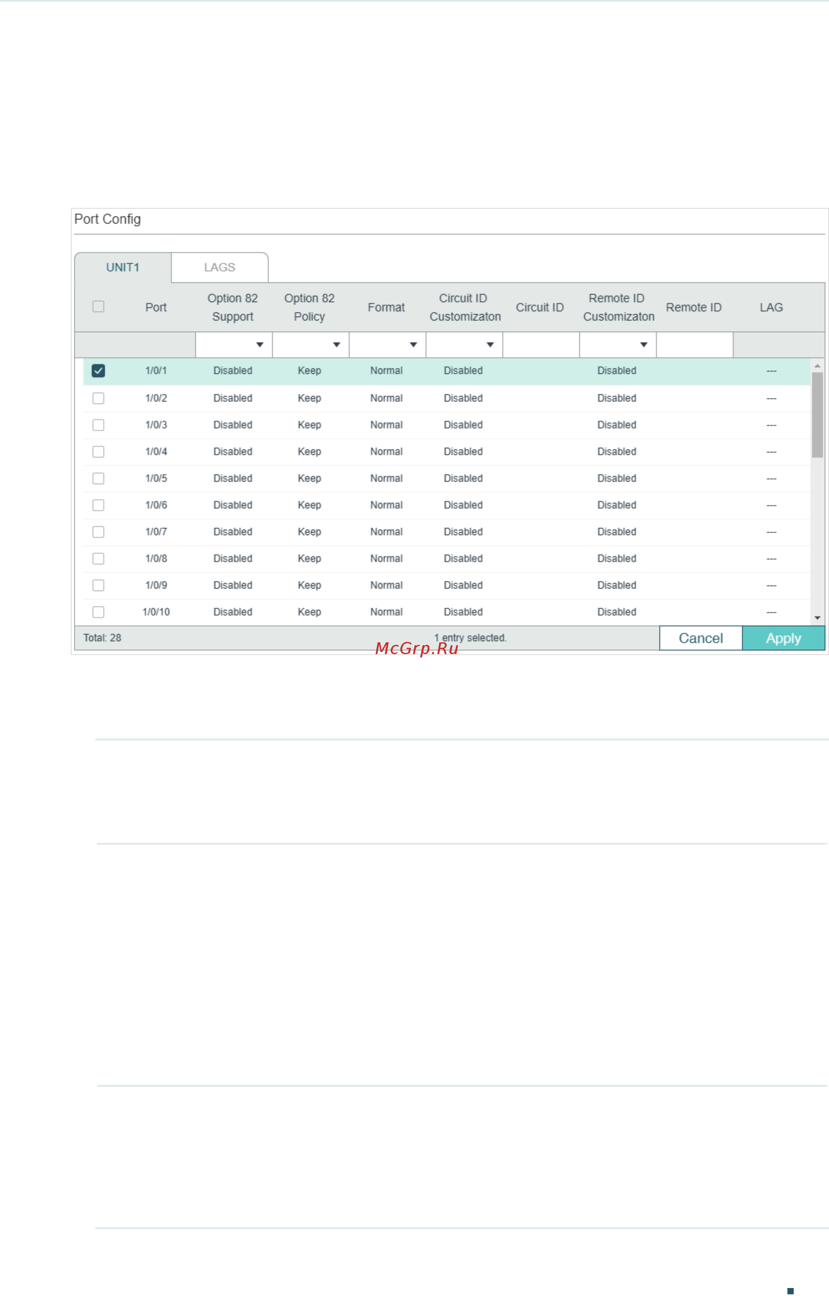Viewport: 829px width, 1296px height.
Task: Click the Remote ID column header
Action: (x=693, y=307)
